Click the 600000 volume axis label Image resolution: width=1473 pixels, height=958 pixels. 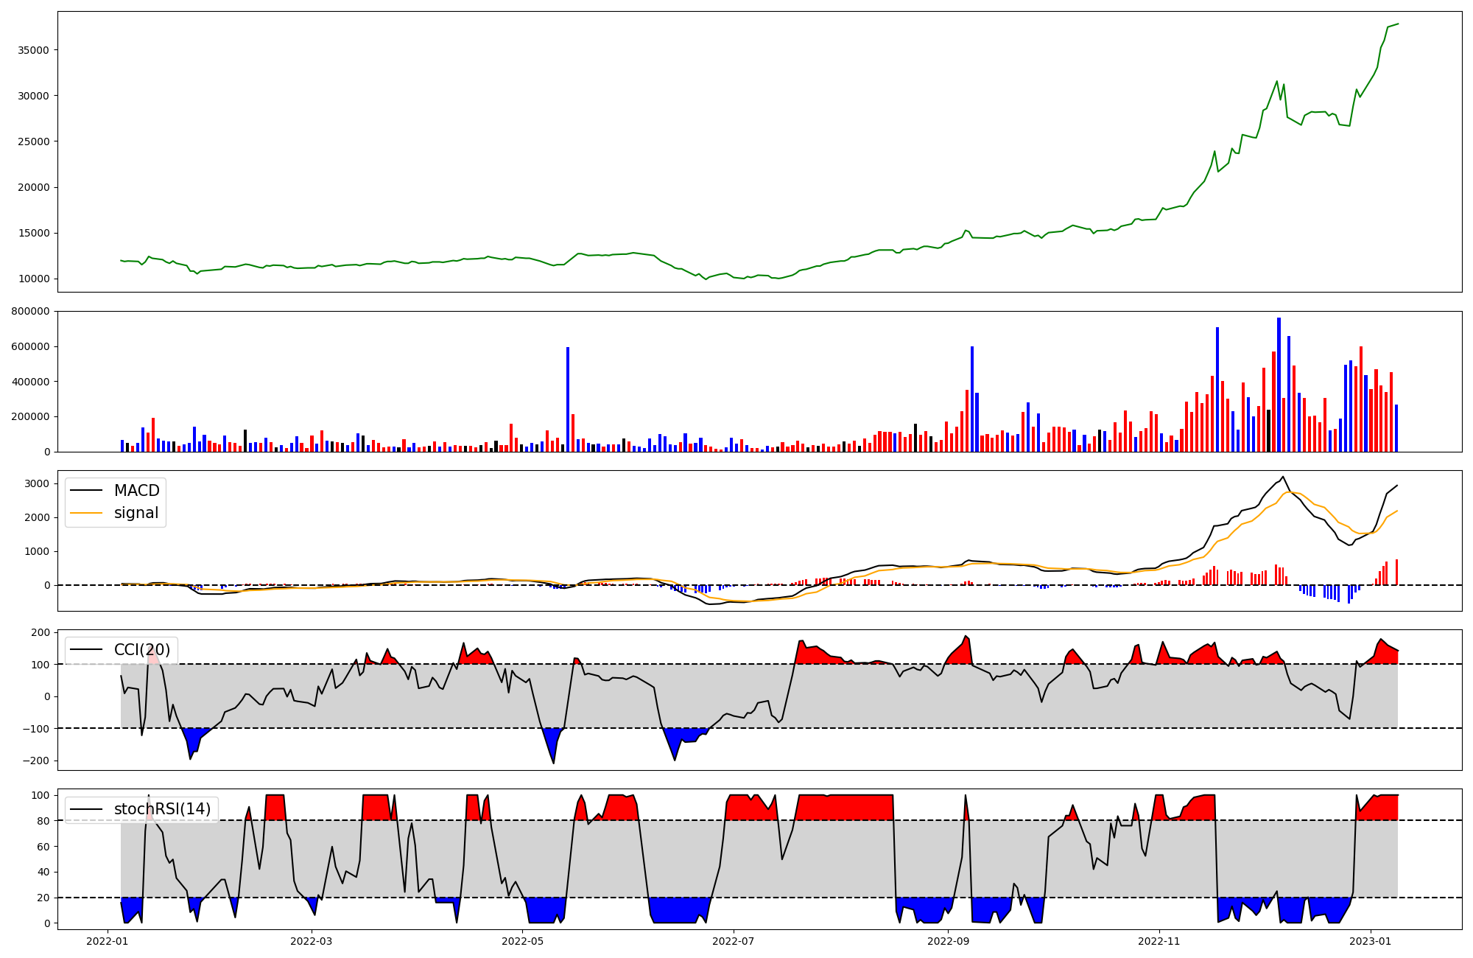click(x=31, y=346)
